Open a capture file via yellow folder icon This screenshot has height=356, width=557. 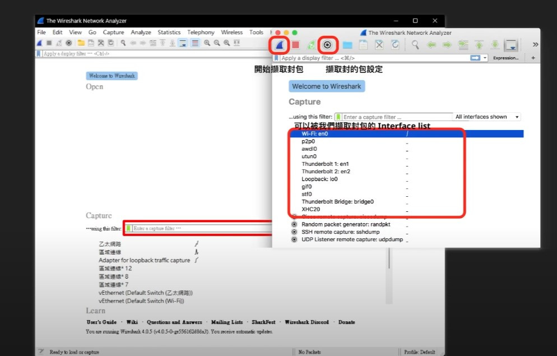coord(81,43)
